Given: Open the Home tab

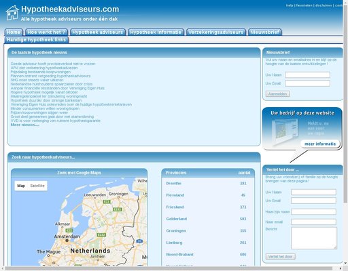Looking at the screenshot, I should click(x=14, y=33).
